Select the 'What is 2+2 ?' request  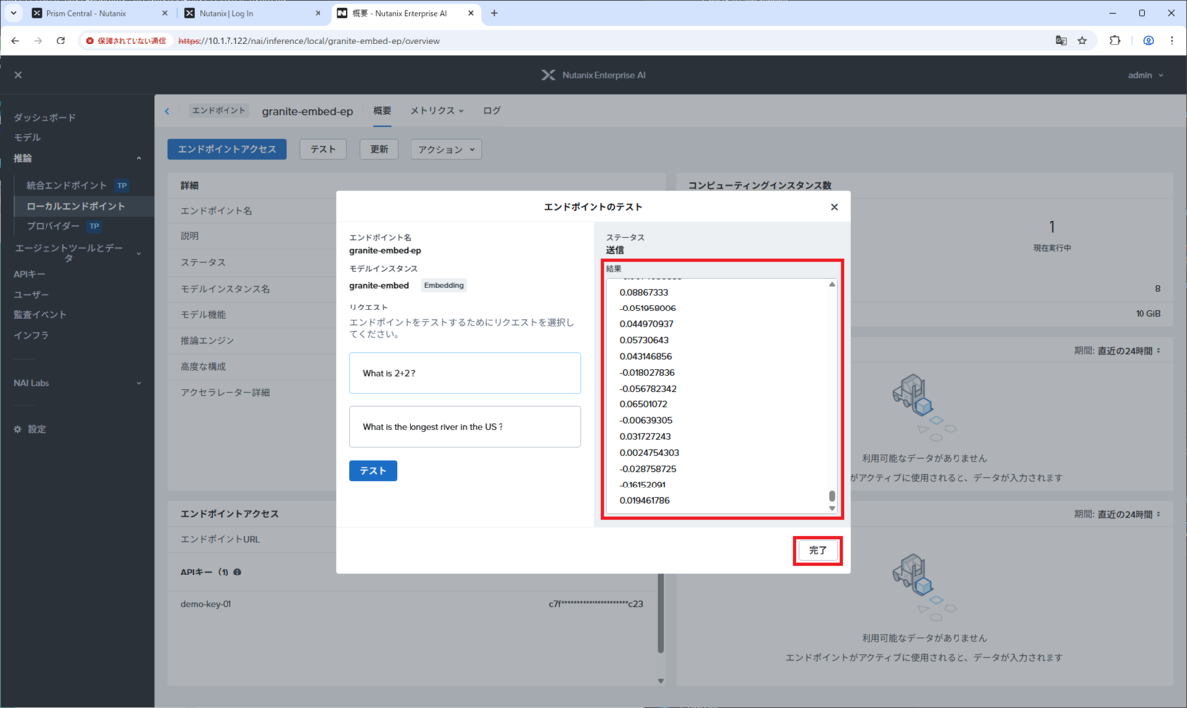[x=465, y=373]
